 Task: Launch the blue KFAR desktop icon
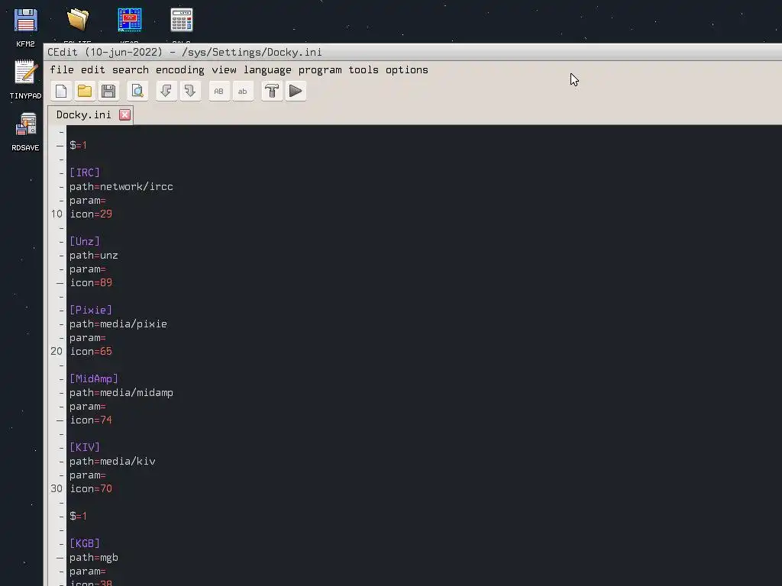(x=130, y=21)
